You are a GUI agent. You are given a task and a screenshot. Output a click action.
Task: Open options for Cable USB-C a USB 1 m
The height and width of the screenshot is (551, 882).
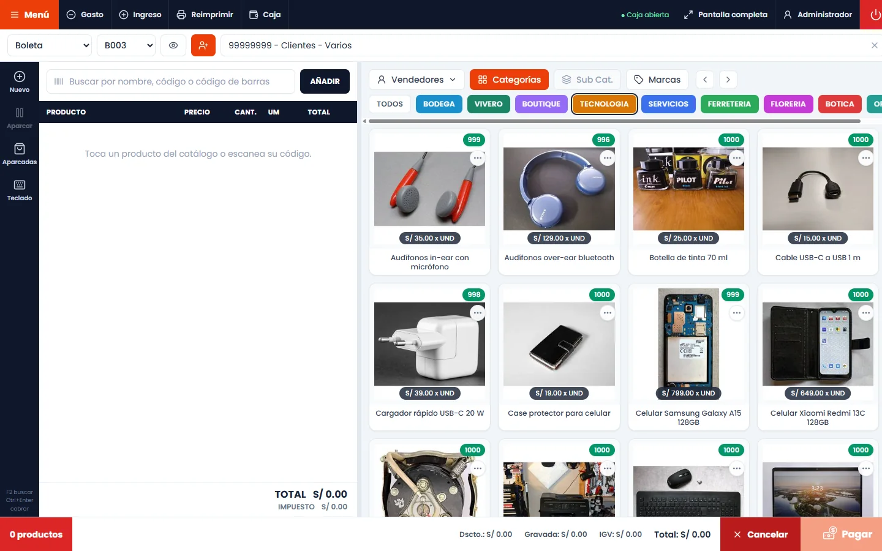click(x=865, y=158)
